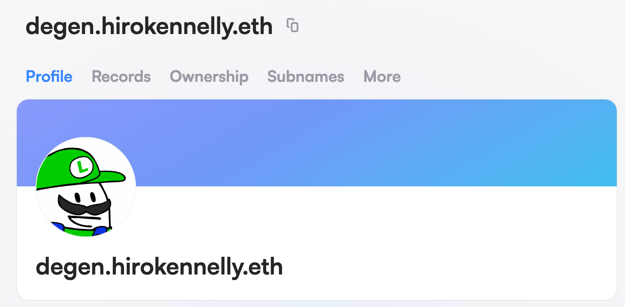Switch to the Profile tab
The image size is (625, 307).
49,76
